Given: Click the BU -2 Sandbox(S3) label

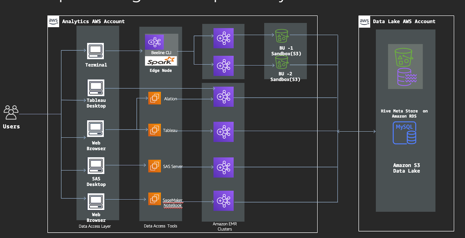Looking at the screenshot, I should point(285,77).
